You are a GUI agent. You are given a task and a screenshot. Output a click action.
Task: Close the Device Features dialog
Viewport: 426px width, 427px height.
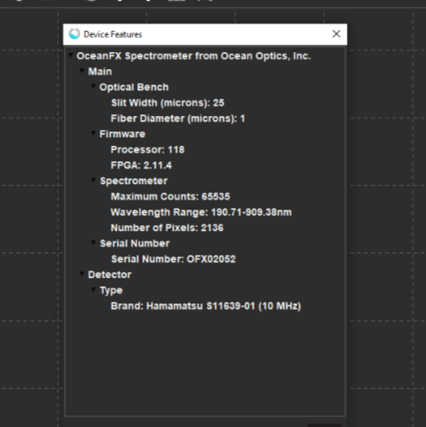tap(337, 34)
